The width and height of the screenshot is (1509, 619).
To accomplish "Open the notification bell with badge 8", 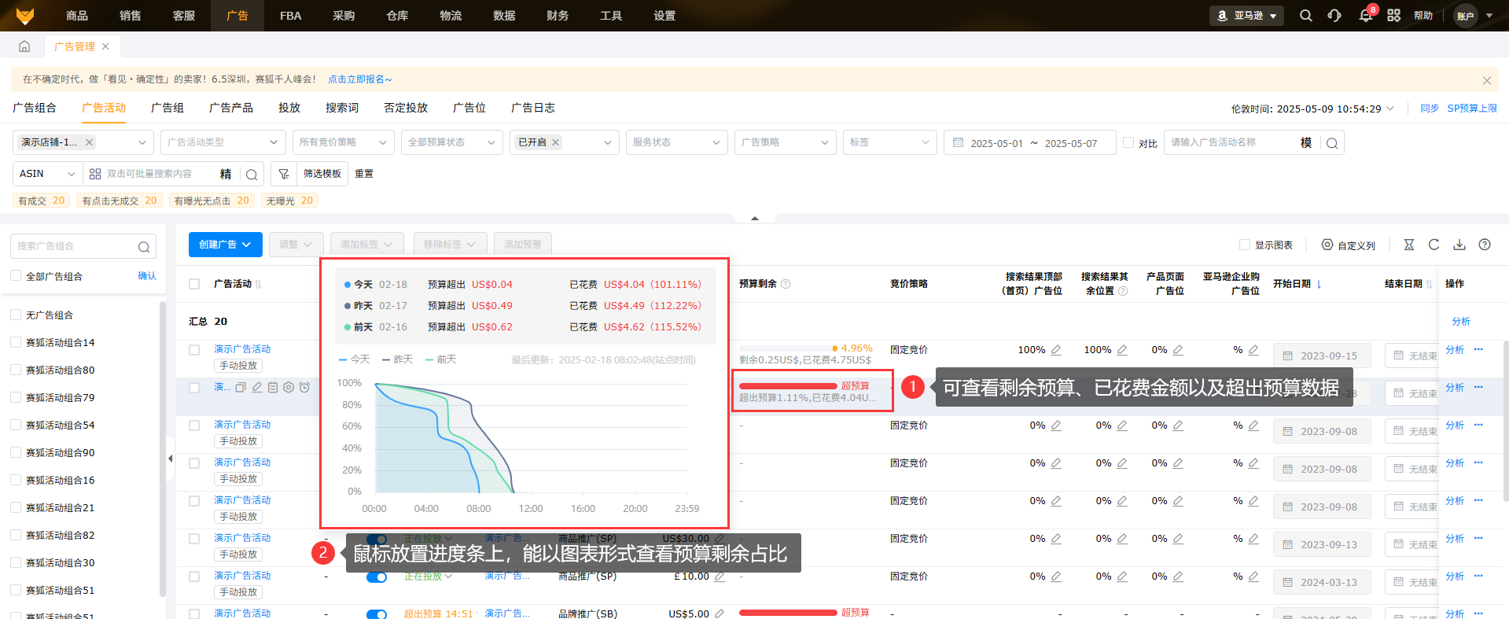I will click(1365, 16).
